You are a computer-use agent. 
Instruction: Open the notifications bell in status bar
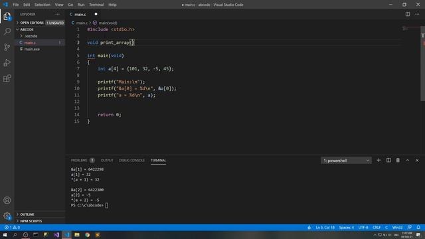point(418,227)
